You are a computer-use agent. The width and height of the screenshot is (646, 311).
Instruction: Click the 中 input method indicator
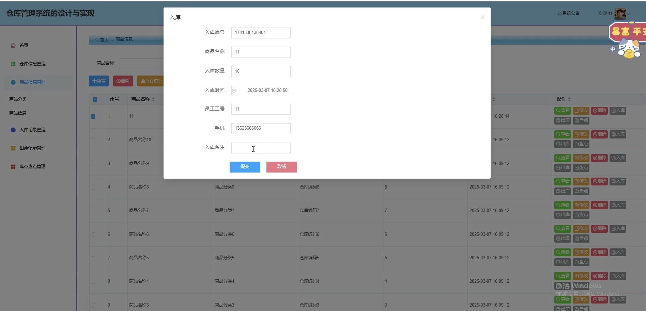pyautogui.click(x=613, y=49)
